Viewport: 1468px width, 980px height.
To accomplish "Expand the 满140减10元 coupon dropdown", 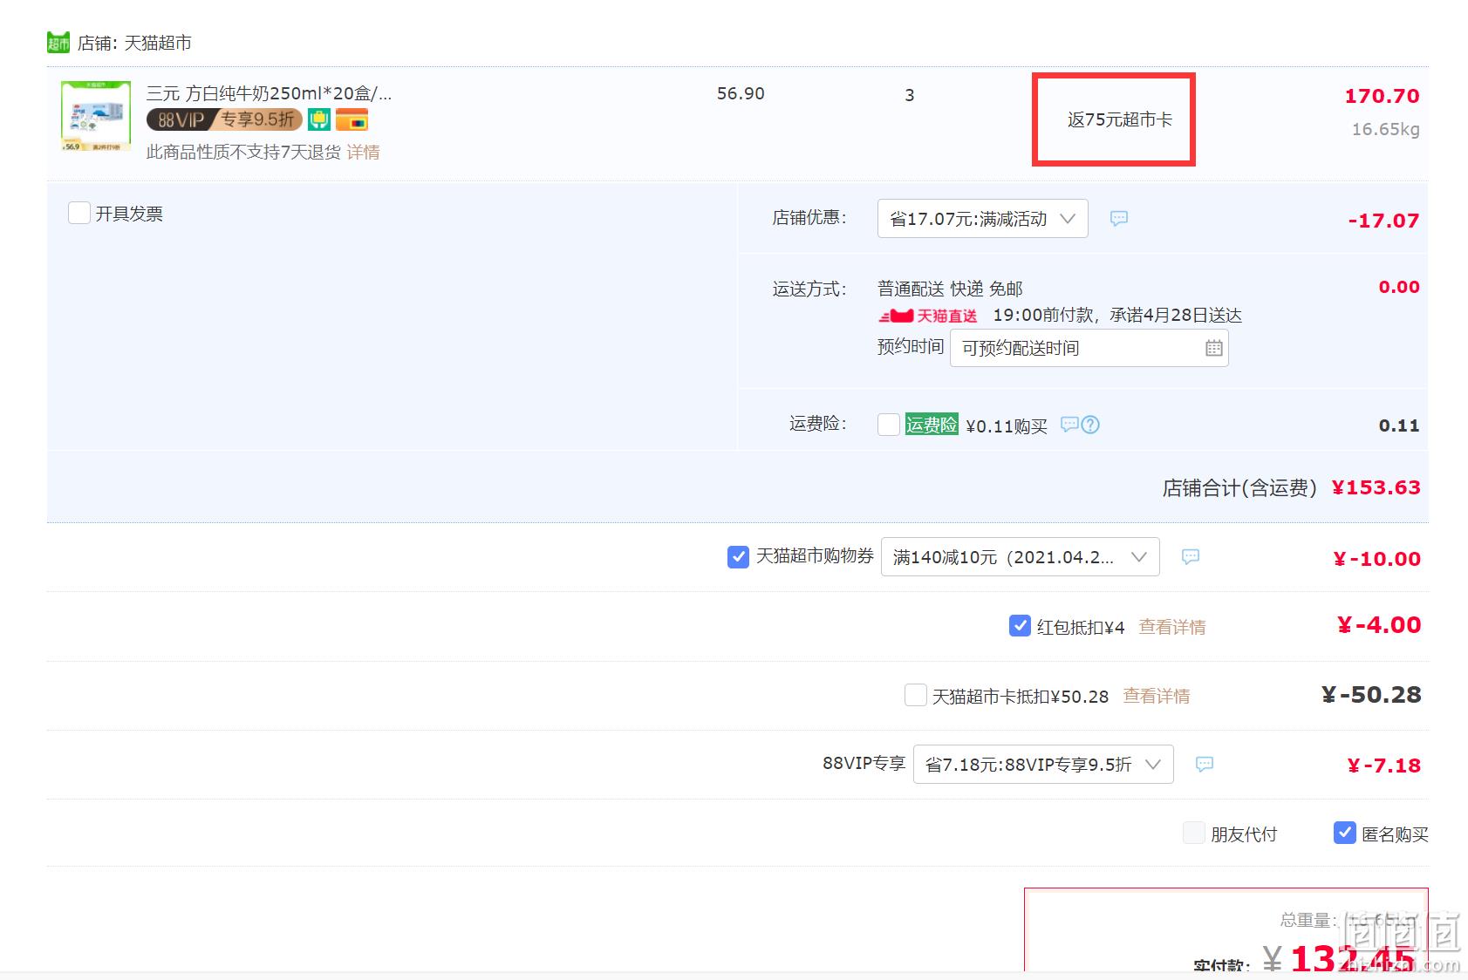I will point(1021,557).
